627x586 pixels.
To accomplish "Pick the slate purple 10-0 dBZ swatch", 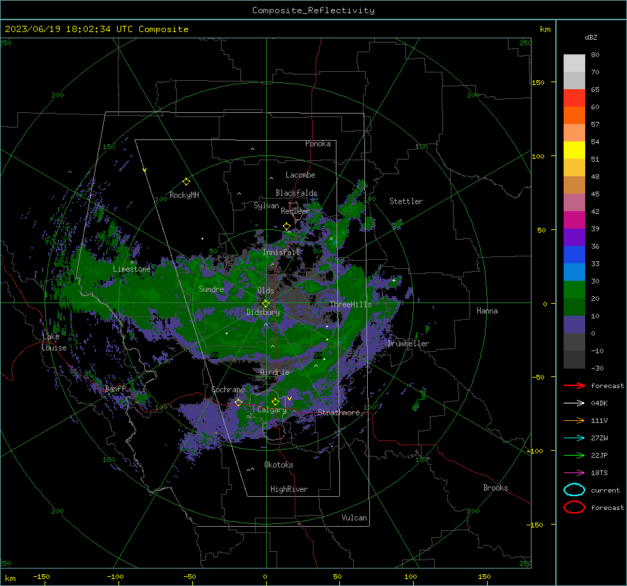I will tap(574, 325).
